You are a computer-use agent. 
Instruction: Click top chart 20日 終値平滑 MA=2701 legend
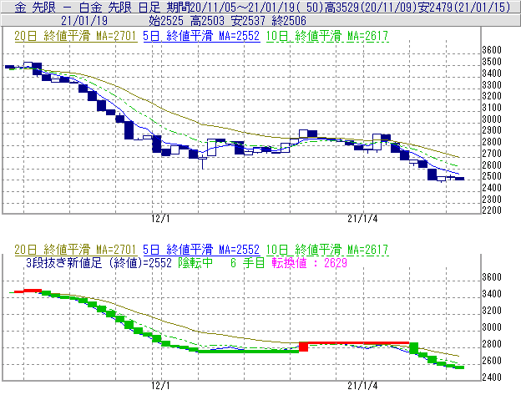pos(75,36)
